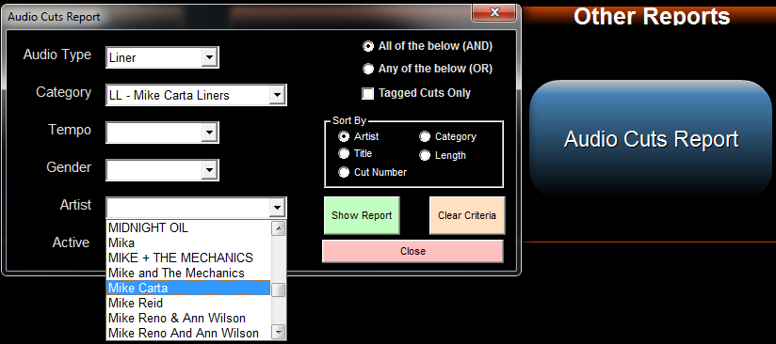Viewport: 776px width, 344px height.
Task: Collapse the Artist dropdown via its arrow
Action: click(277, 208)
